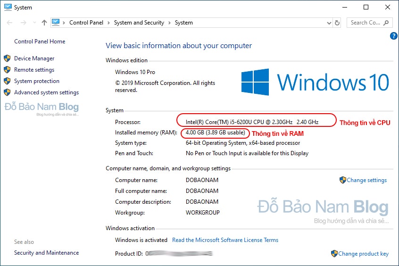Click Change settings for computer name

click(366, 180)
